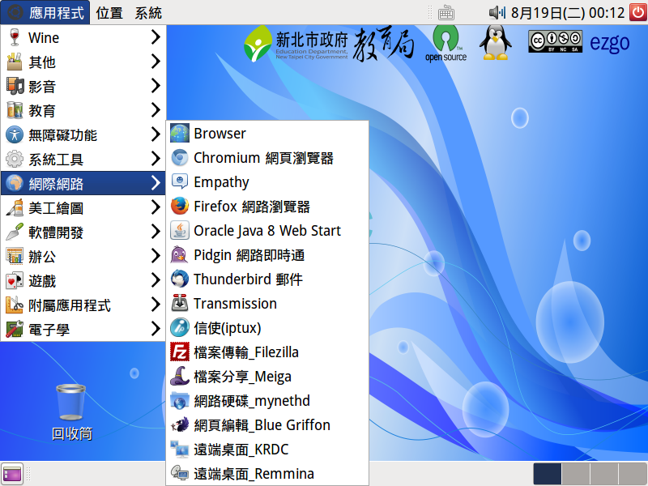The height and width of the screenshot is (486, 648).
Task: Switch to the second workspace in pager
Action: pyautogui.click(x=575, y=474)
